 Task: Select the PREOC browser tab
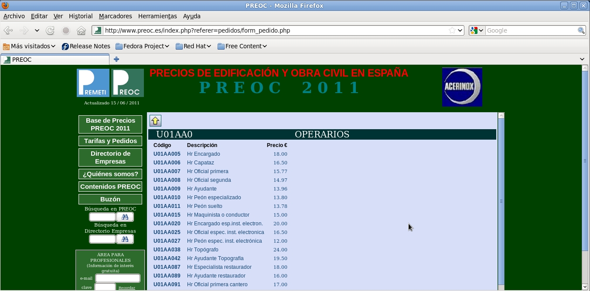(x=55, y=60)
